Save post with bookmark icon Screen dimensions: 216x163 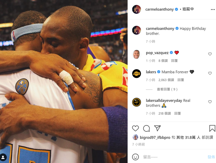[x=212, y=128]
